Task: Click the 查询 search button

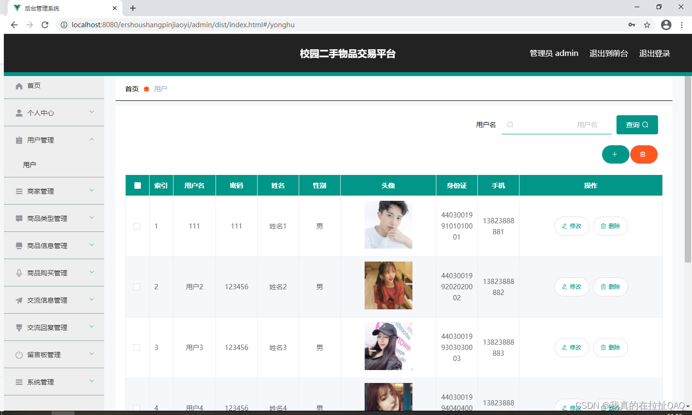Action: tap(637, 125)
